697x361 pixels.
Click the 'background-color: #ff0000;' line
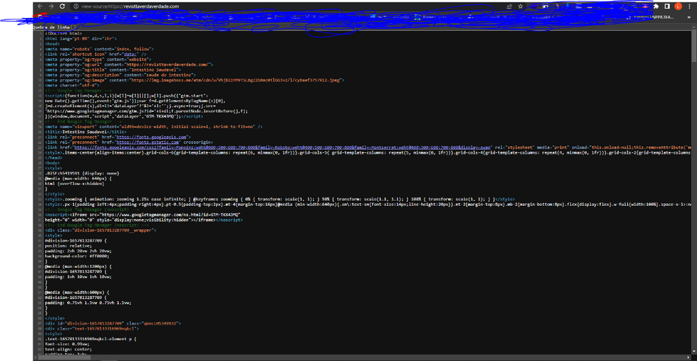click(77, 256)
